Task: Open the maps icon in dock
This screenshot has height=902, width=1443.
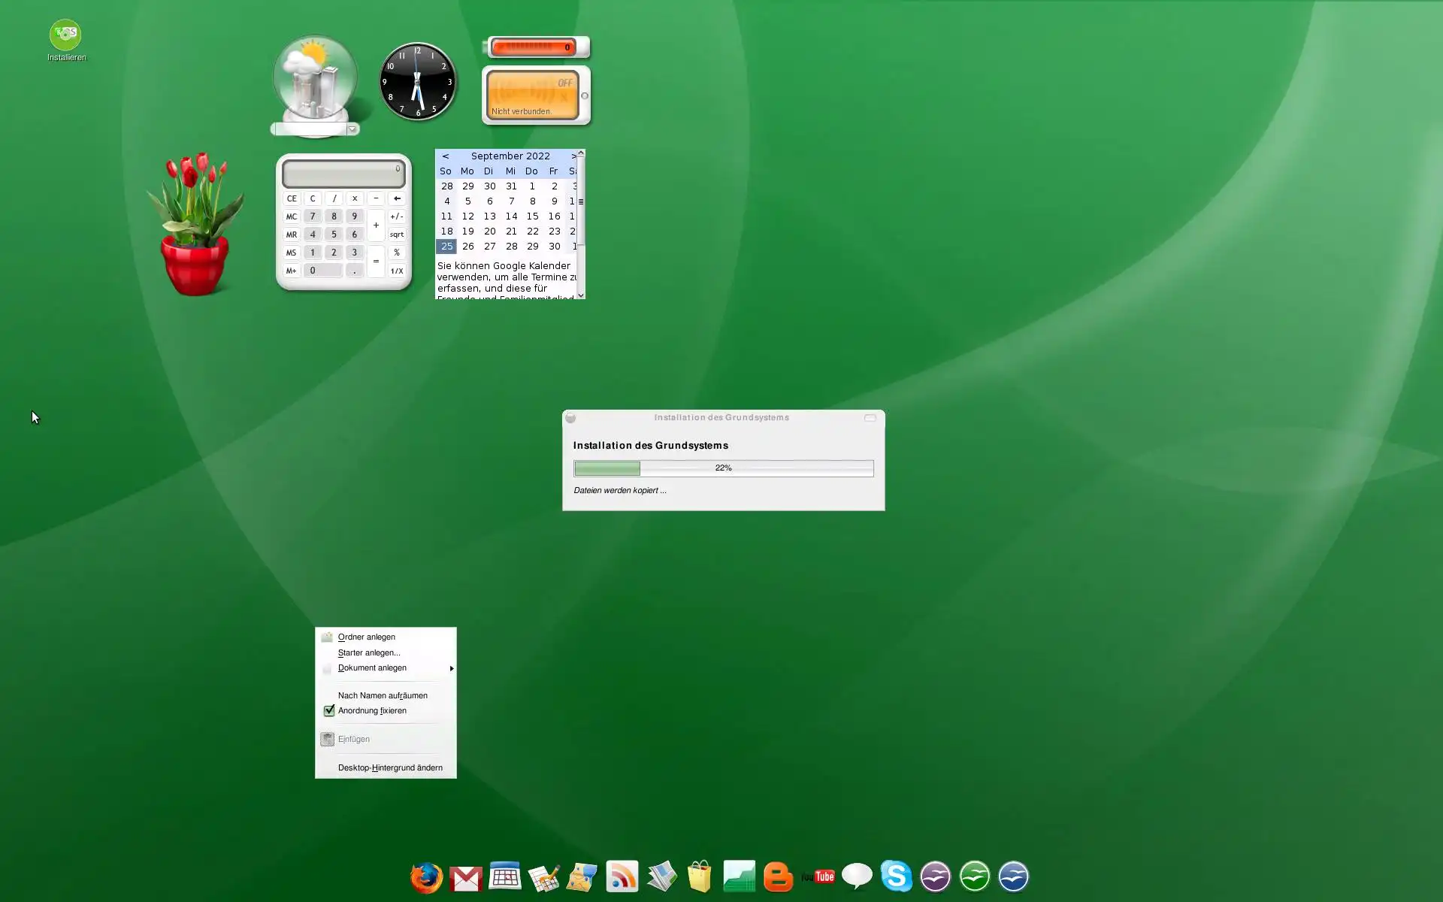Action: tap(582, 876)
